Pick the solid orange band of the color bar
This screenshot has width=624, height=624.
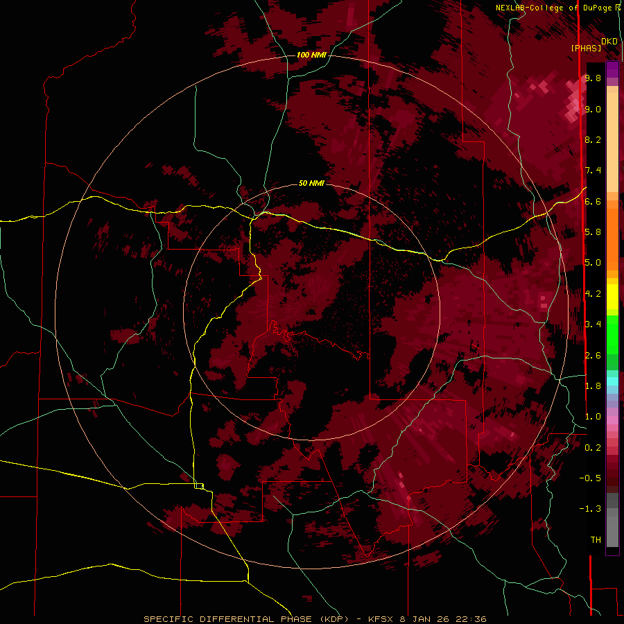coord(612,238)
